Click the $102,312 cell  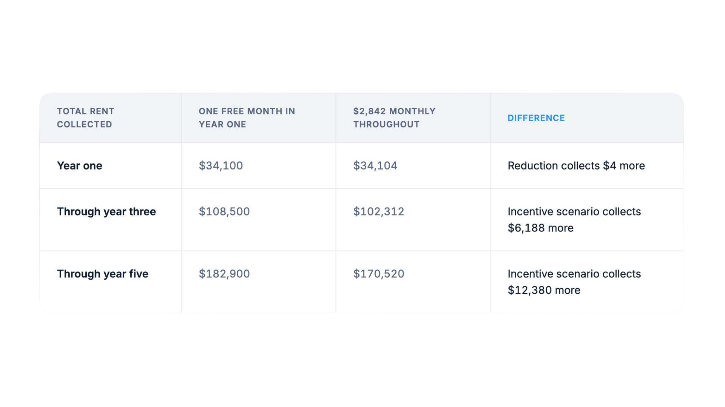pyautogui.click(x=379, y=211)
